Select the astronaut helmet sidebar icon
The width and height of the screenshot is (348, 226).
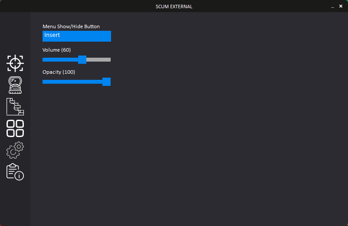tap(15, 85)
